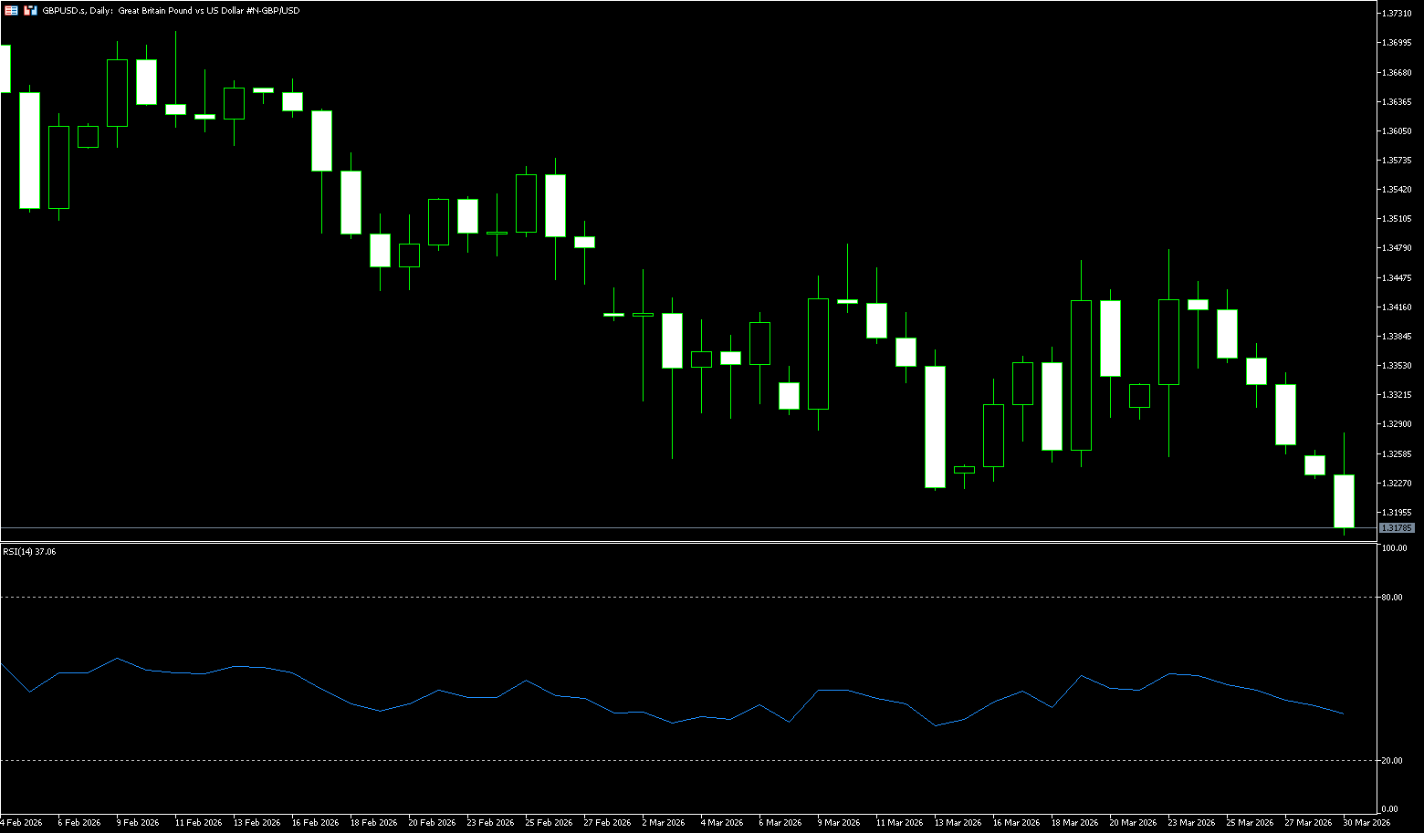Click the current price tag 1.31785

1396,528
